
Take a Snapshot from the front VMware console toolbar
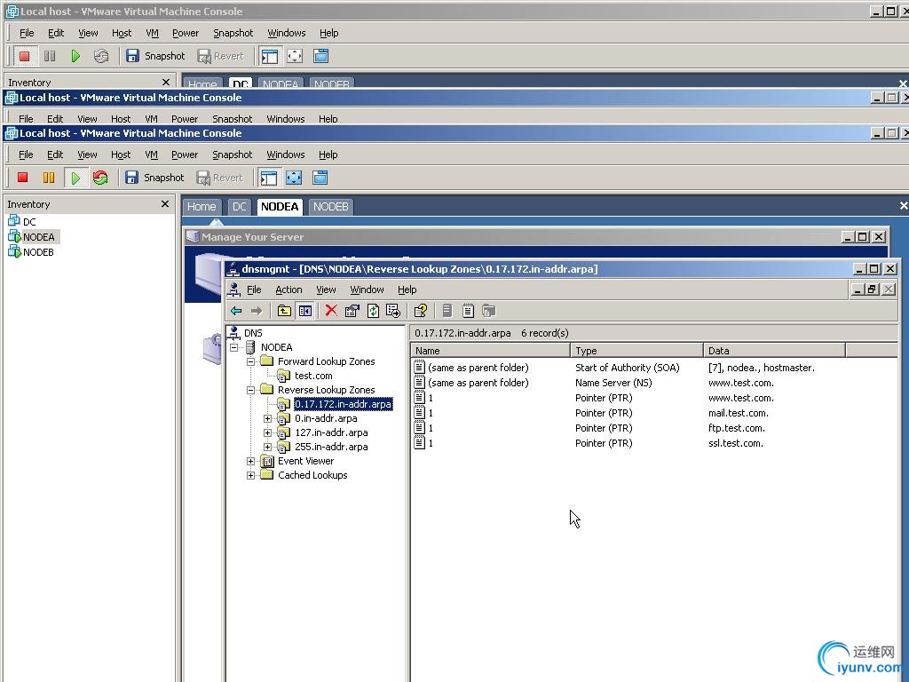pyautogui.click(x=154, y=178)
